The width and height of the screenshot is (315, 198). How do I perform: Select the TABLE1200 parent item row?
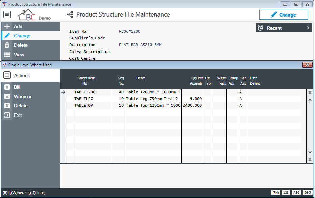184,92
